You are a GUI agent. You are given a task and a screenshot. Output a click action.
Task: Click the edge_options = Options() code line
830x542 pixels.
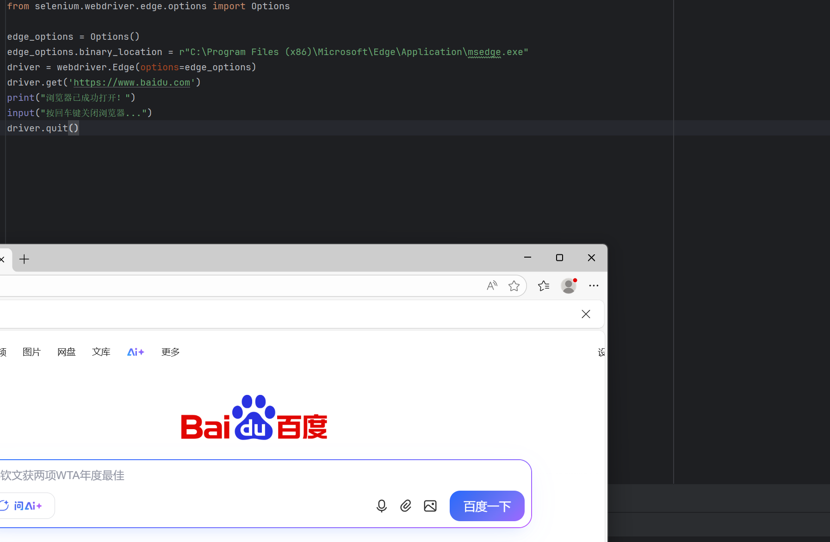tap(73, 37)
